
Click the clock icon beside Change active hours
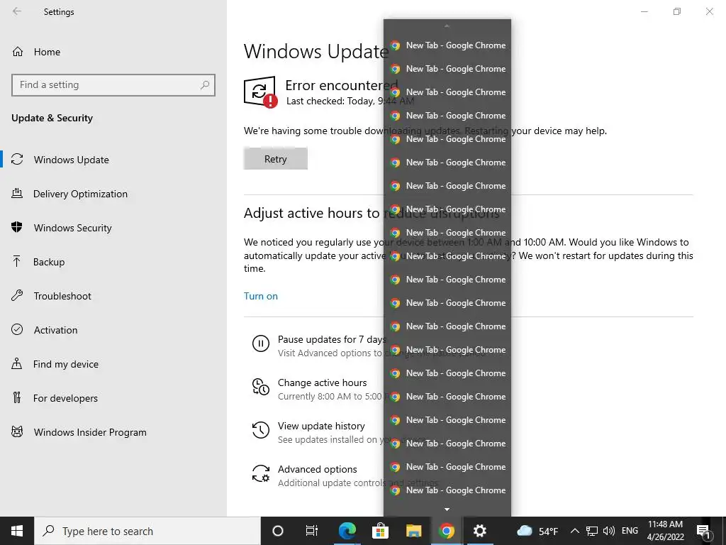tap(261, 387)
